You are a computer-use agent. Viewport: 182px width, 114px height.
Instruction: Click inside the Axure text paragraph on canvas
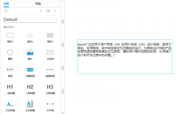pos(124,50)
